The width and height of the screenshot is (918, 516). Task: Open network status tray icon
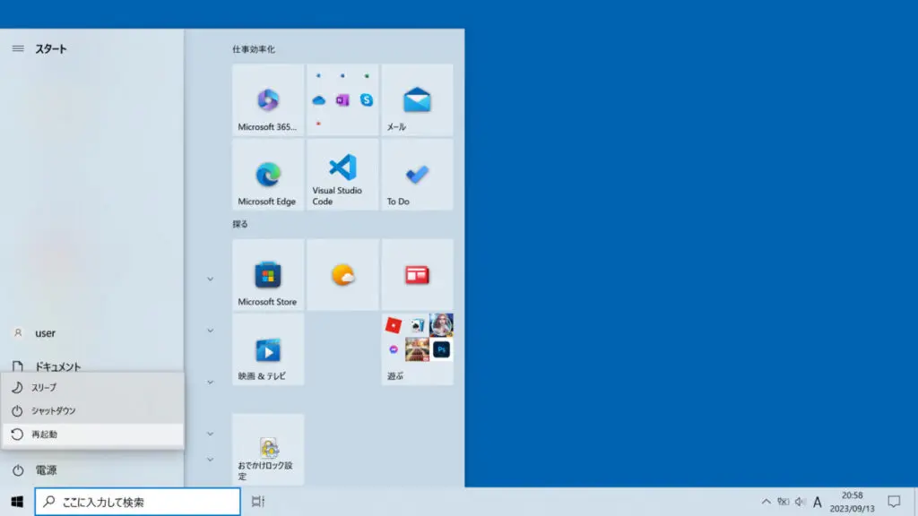tap(783, 502)
